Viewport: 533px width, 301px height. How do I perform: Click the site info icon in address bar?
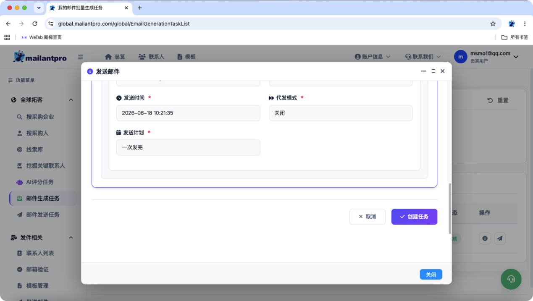click(51, 24)
